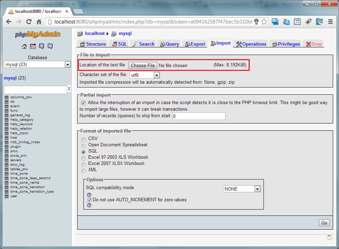Click the phpMyAdmin Home icon
The width and height of the screenshot is (339, 249).
[x=24, y=46]
